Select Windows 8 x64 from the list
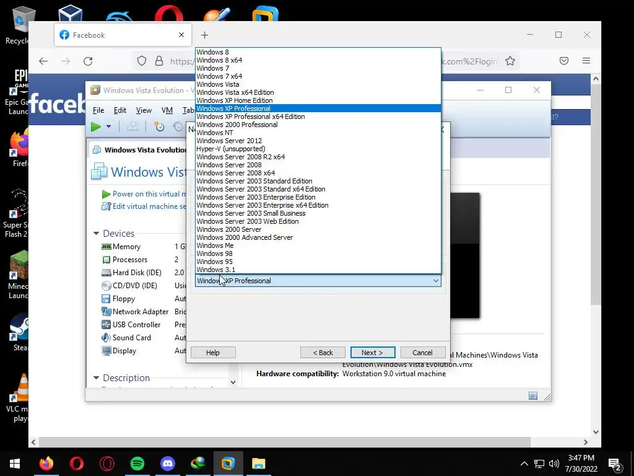 [x=318, y=60]
